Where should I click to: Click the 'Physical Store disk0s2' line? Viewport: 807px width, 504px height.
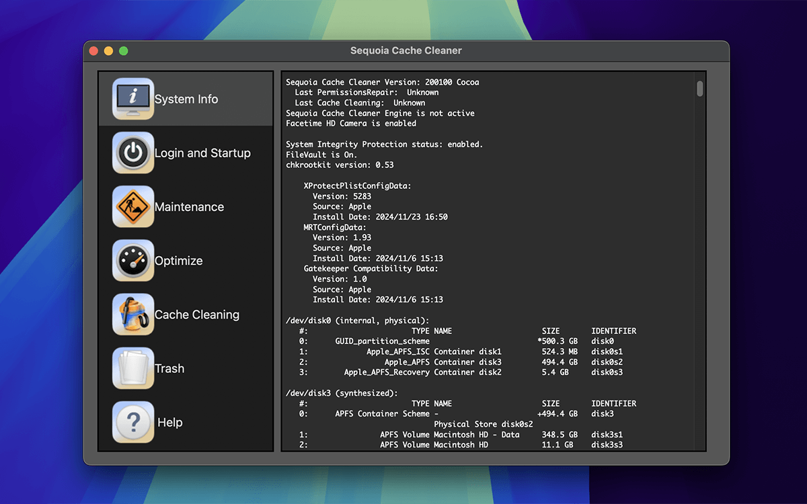(x=484, y=424)
